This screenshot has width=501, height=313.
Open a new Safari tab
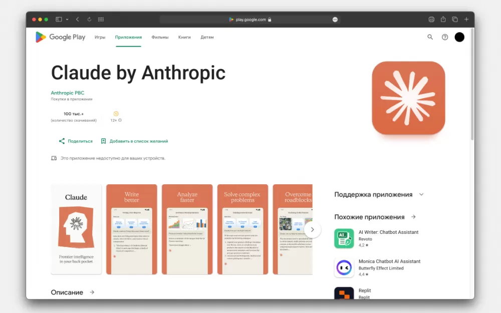tap(466, 20)
